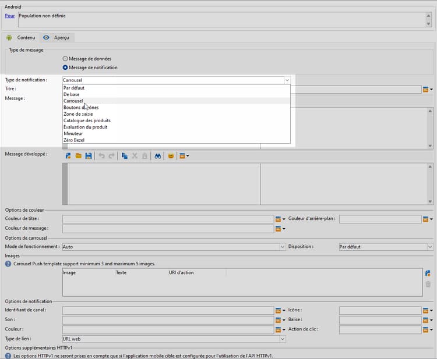Open Mode de fonctionnement dropdown
Image resolution: width=437 pixels, height=359 pixels.
[x=283, y=247]
